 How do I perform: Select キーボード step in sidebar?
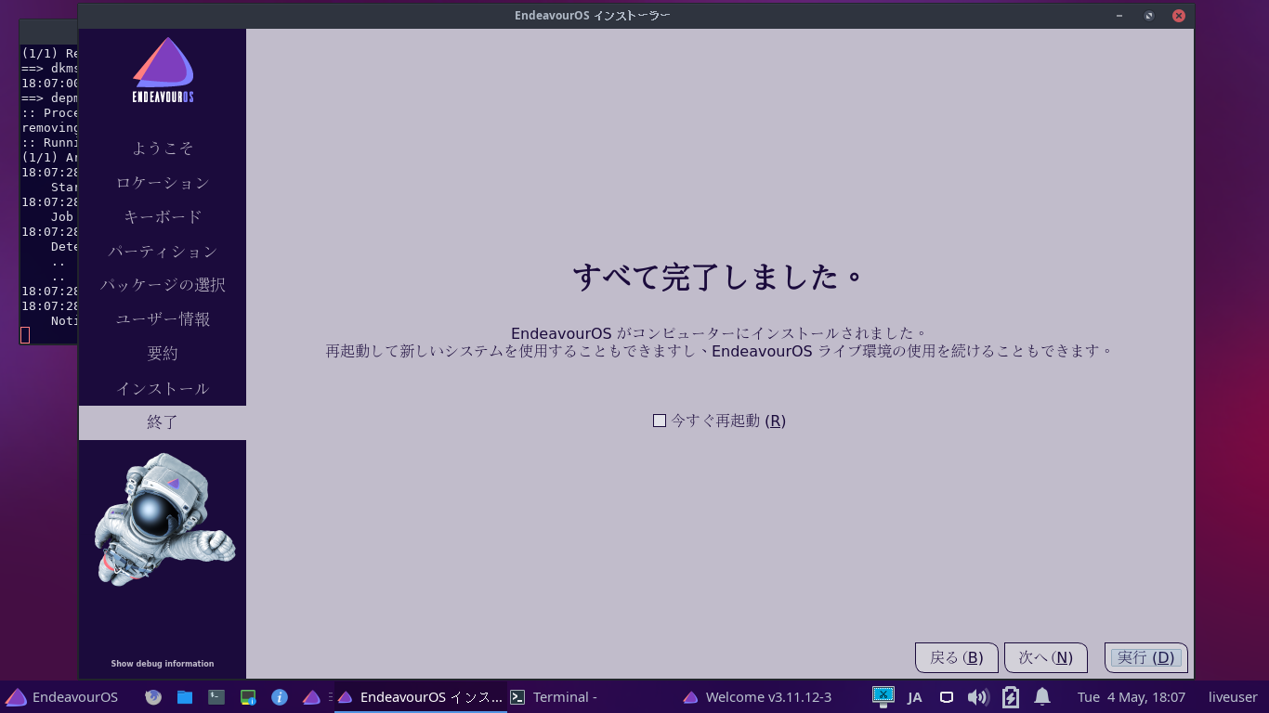click(163, 217)
